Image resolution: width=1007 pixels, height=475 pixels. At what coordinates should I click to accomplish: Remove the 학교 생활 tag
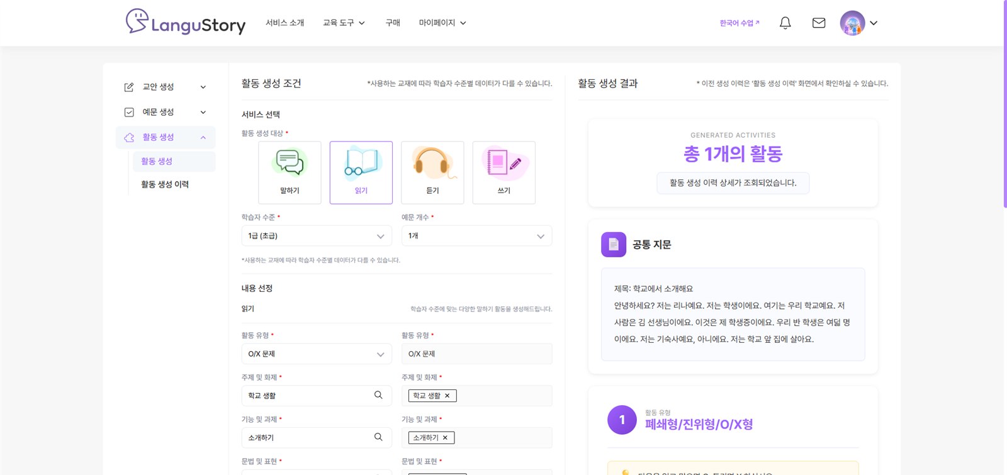click(x=447, y=396)
